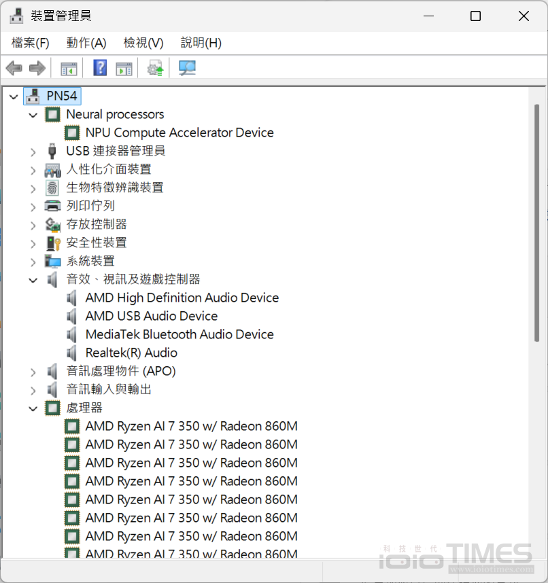
Task: Collapse the Neural processors category
Action: pos(33,115)
